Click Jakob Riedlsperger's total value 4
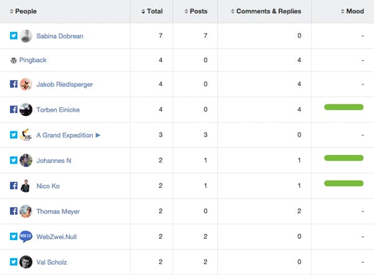The image size is (374, 275). [161, 84]
